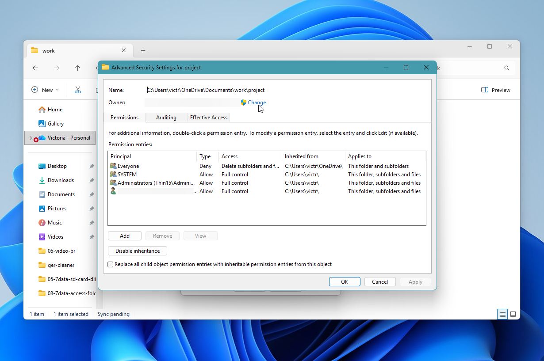The height and width of the screenshot is (361, 544).
Task: Click the Add button
Action: point(125,236)
